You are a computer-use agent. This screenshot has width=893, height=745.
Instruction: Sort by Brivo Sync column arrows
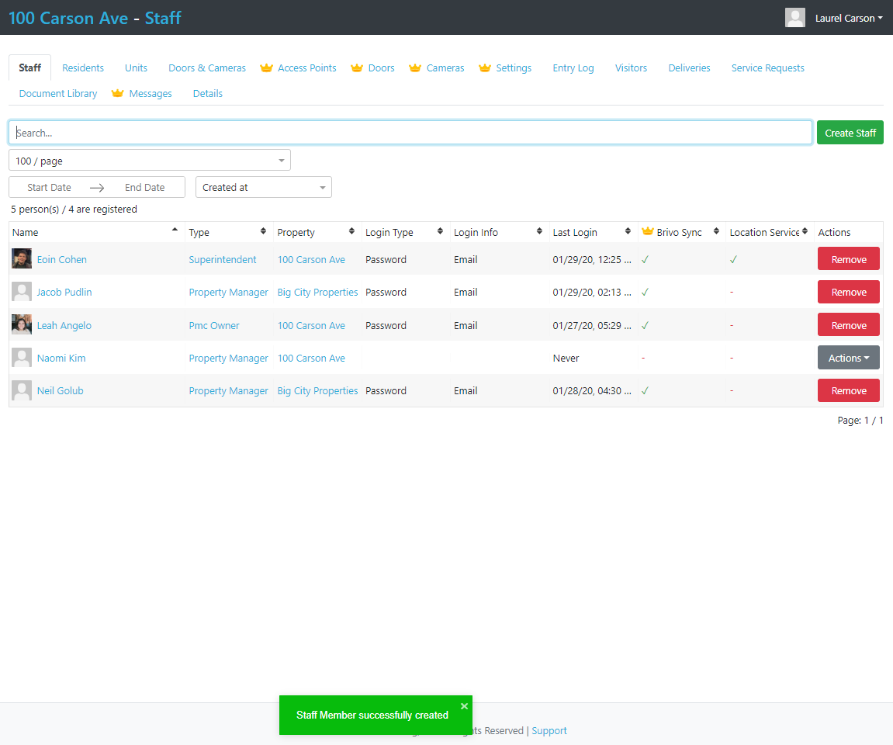click(x=716, y=232)
